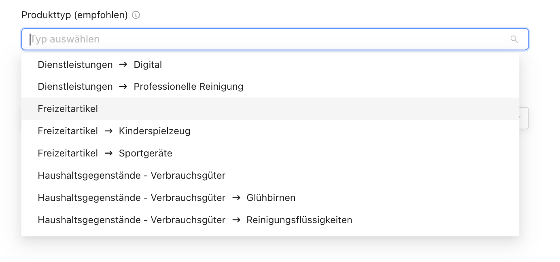Focus the Typ auswählen search field

(275, 39)
